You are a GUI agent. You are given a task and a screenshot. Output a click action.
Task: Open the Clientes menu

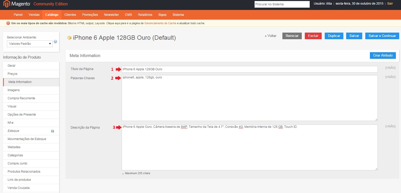pyautogui.click(x=70, y=15)
